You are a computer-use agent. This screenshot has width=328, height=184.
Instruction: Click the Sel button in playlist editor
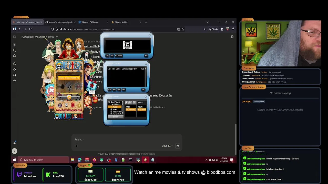119,90
